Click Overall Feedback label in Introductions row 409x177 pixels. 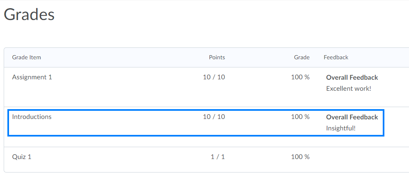click(x=352, y=117)
